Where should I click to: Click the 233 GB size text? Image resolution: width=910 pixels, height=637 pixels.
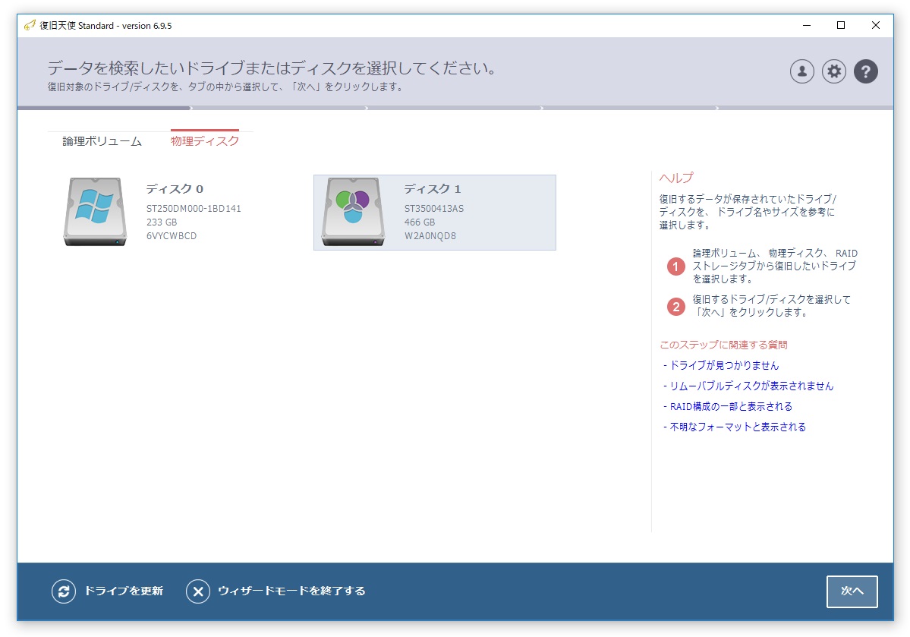(162, 222)
